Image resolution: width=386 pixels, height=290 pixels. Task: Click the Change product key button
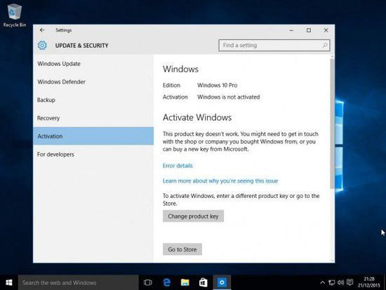pyautogui.click(x=193, y=216)
